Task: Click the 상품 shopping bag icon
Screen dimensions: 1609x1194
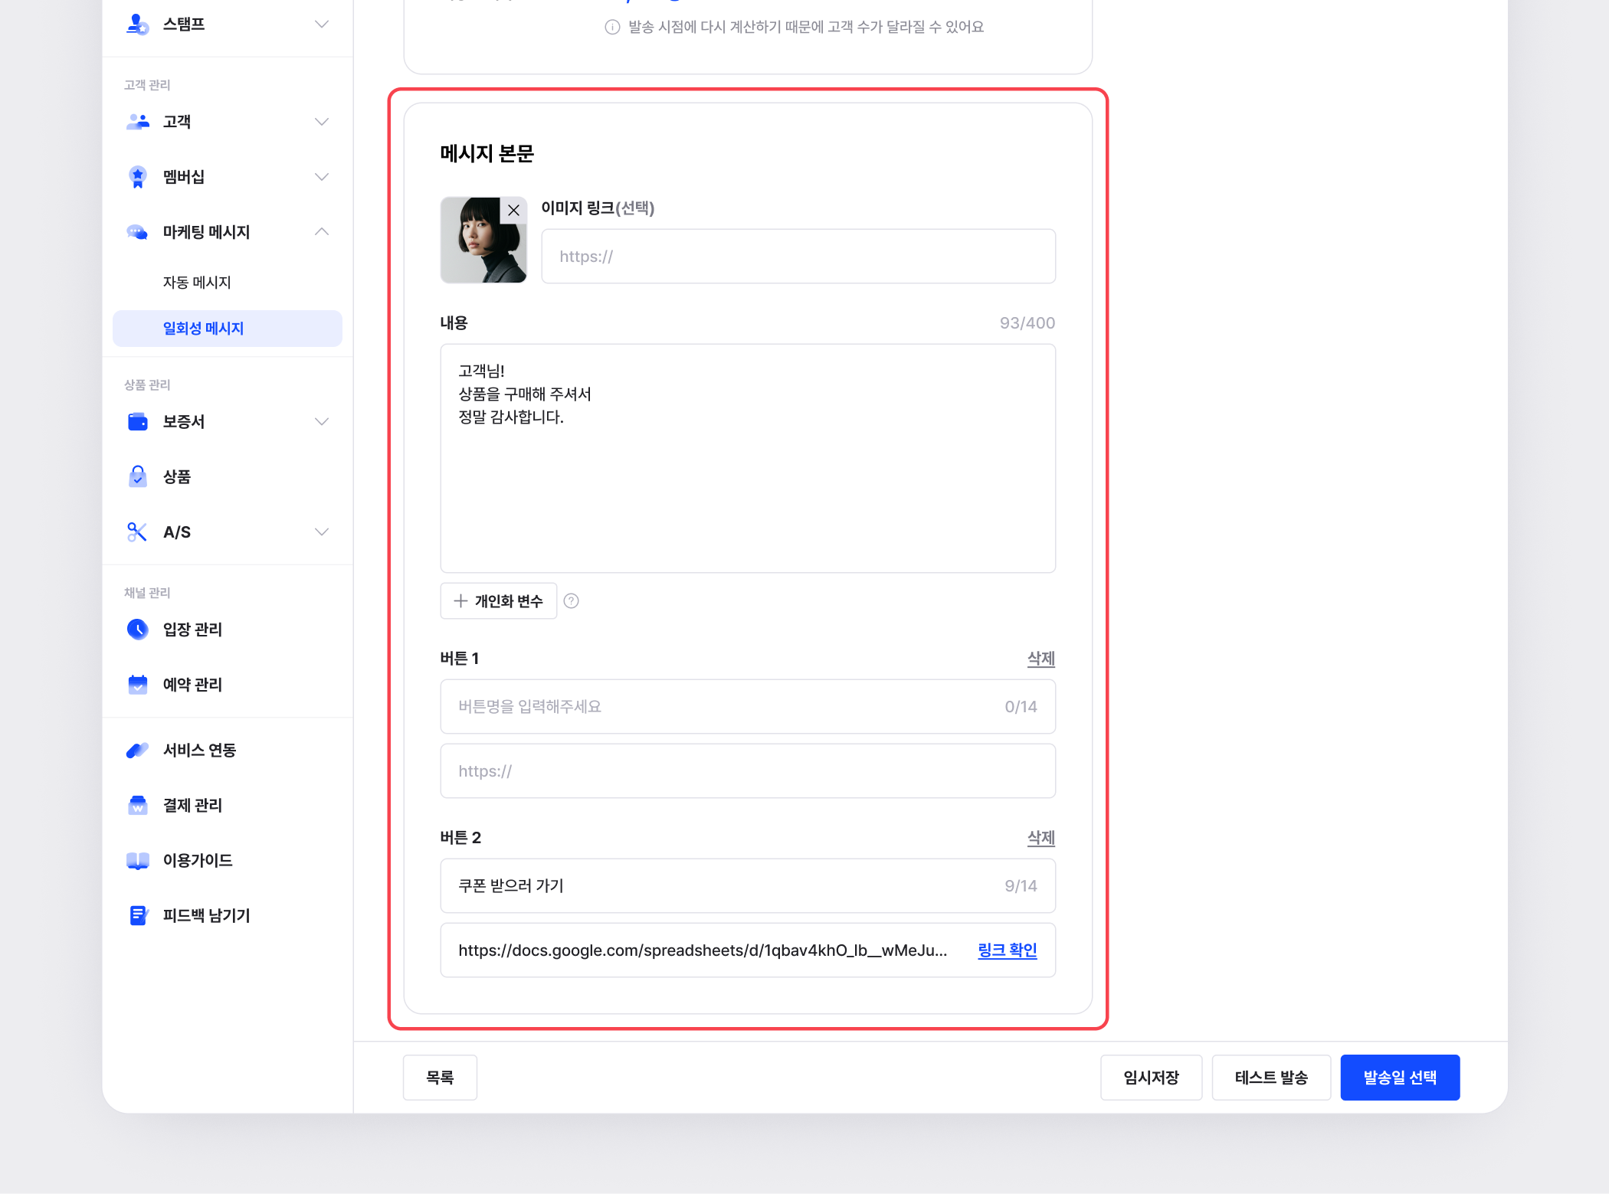Action: point(137,476)
